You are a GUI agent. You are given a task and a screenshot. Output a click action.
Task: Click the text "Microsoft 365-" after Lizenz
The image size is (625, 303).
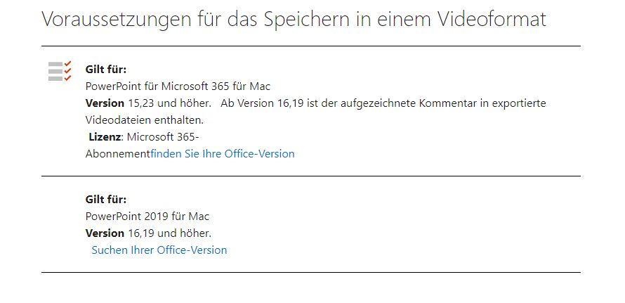pyautogui.click(x=163, y=137)
